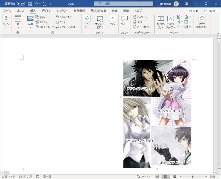Screen dimensions: 221x179
Task: Redo with the repeat arrow icon
Action: coord(44,4)
